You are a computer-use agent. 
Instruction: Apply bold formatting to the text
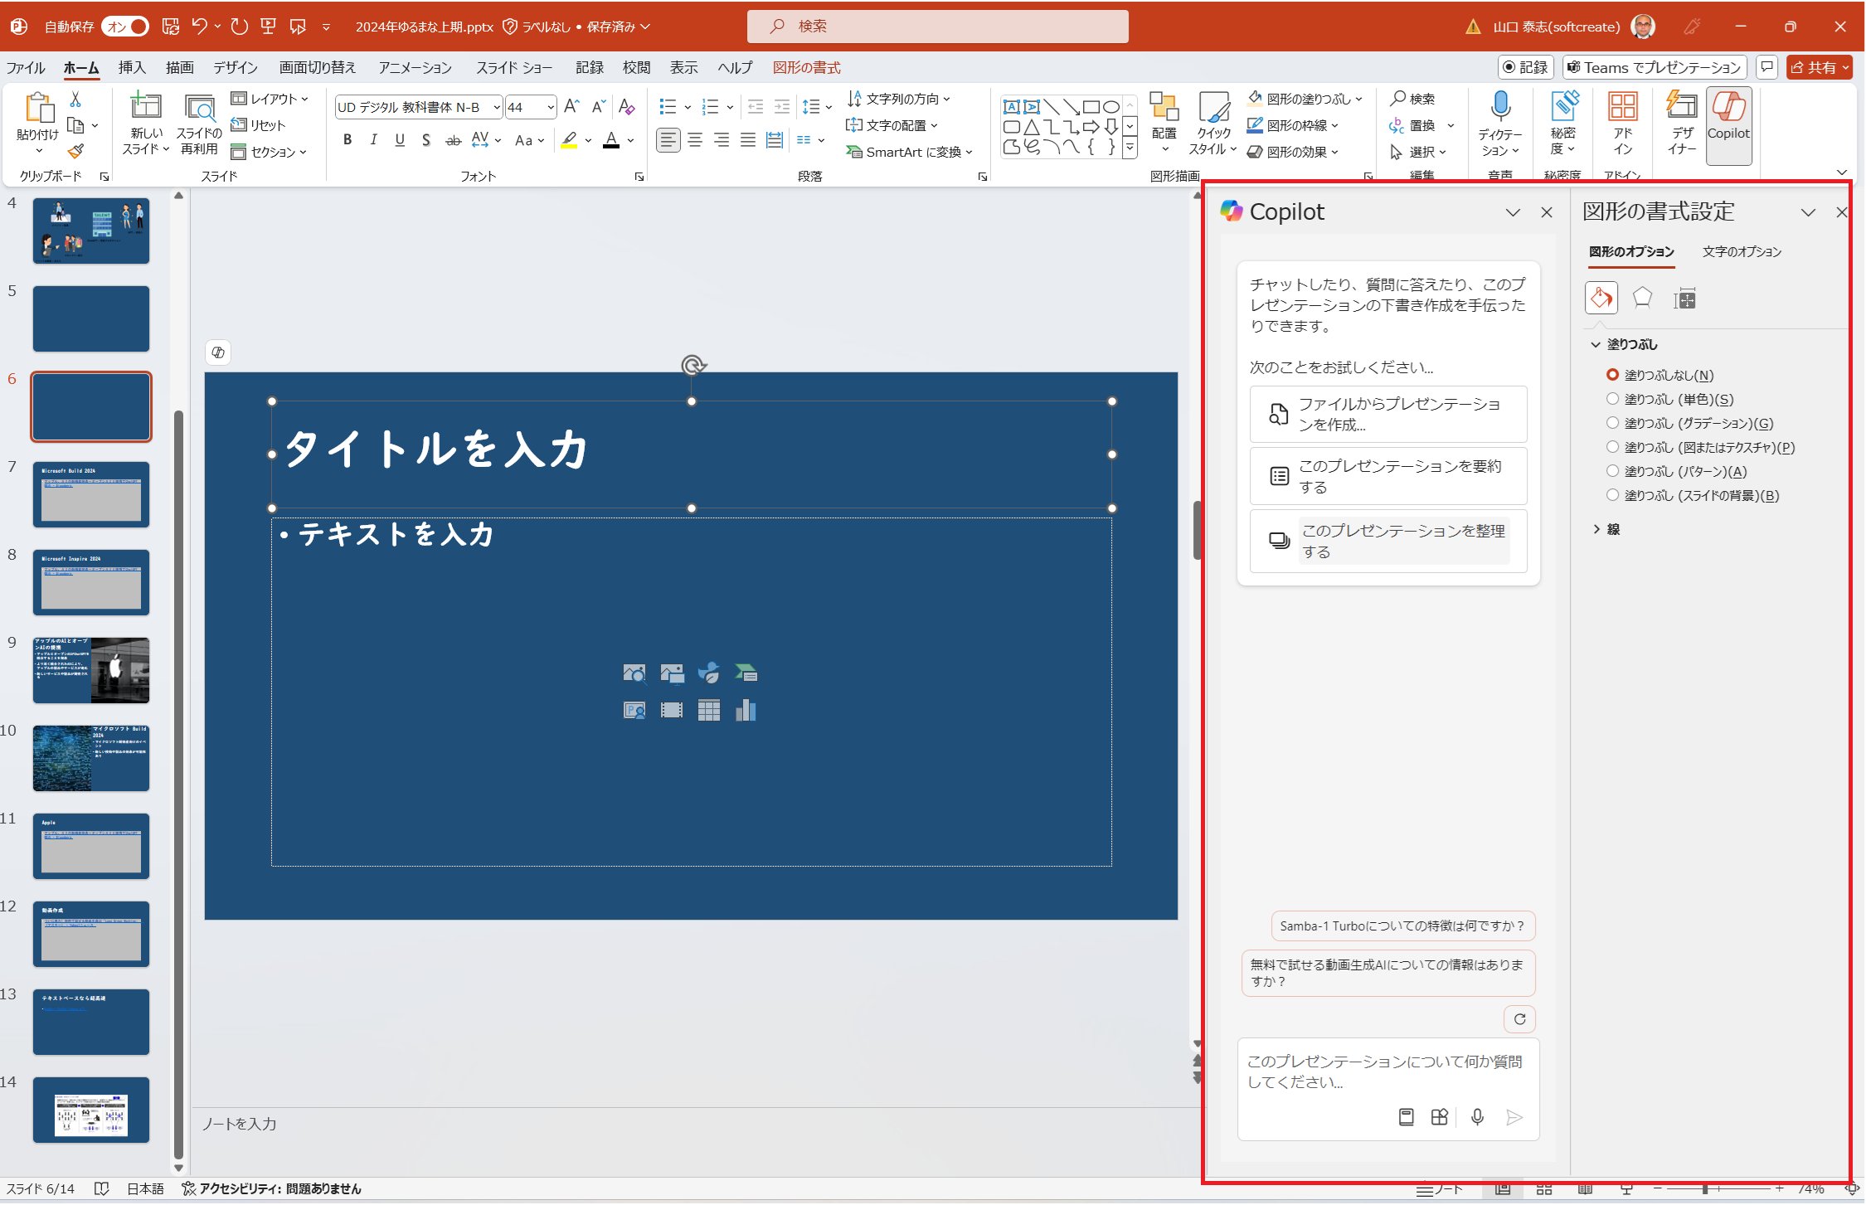point(347,140)
